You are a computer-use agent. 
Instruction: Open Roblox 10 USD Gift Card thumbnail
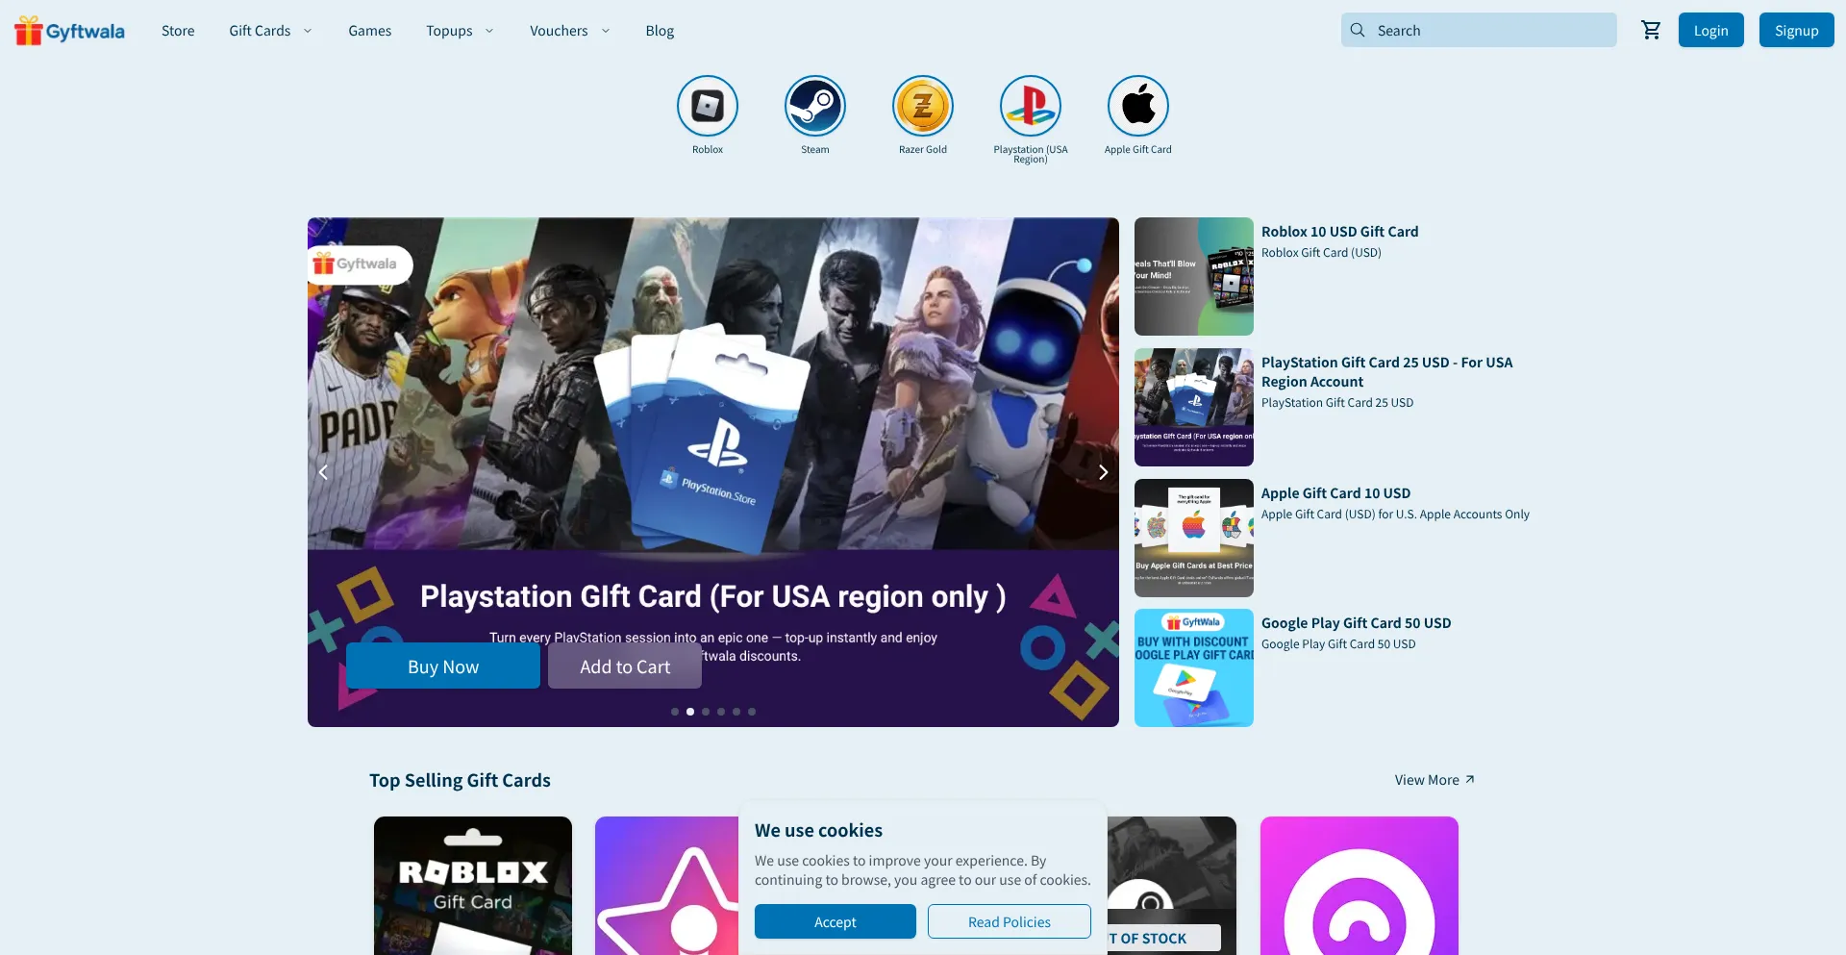(1194, 276)
